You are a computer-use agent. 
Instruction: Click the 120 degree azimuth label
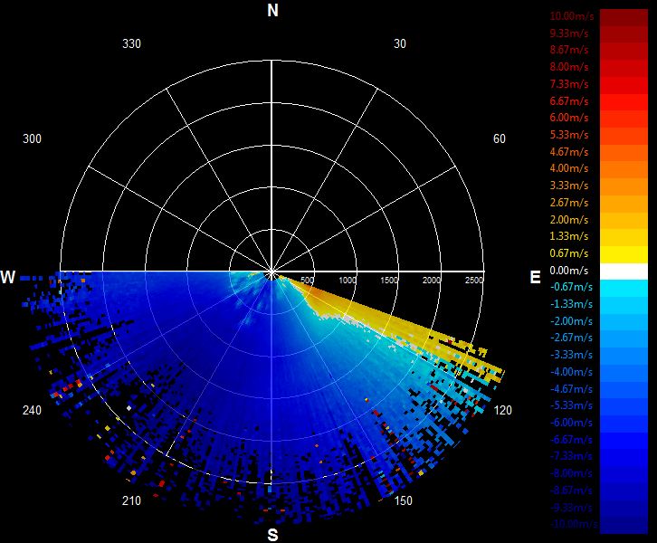tap(503, 410)
